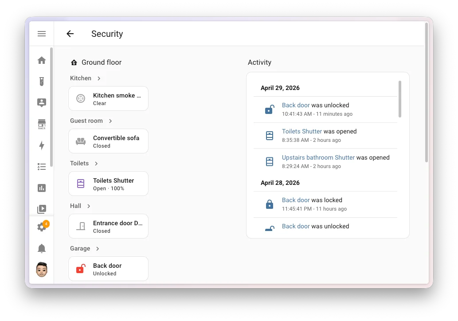Open the test tube sidebar icon
The image size is (458, 321).
click(x=42, y=82)
